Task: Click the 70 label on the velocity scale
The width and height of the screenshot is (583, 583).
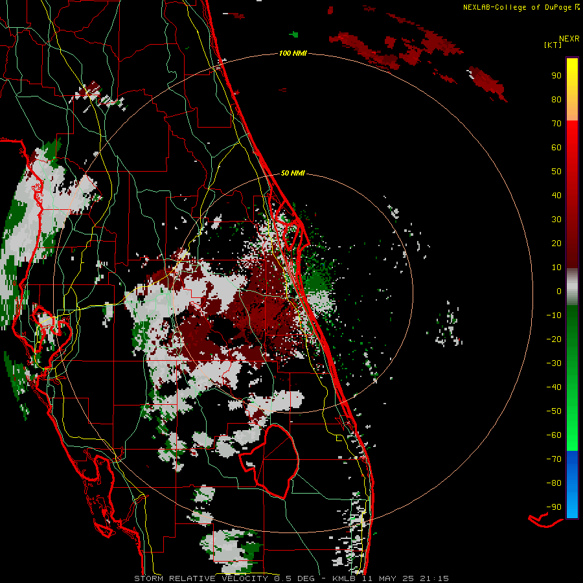Action: (x=556, y=123)
